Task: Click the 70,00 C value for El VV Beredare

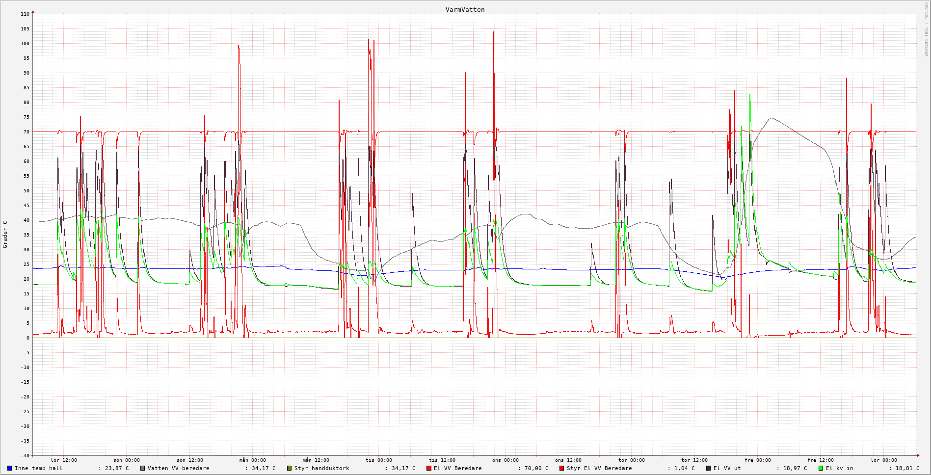Action: [x=536, y=468]
